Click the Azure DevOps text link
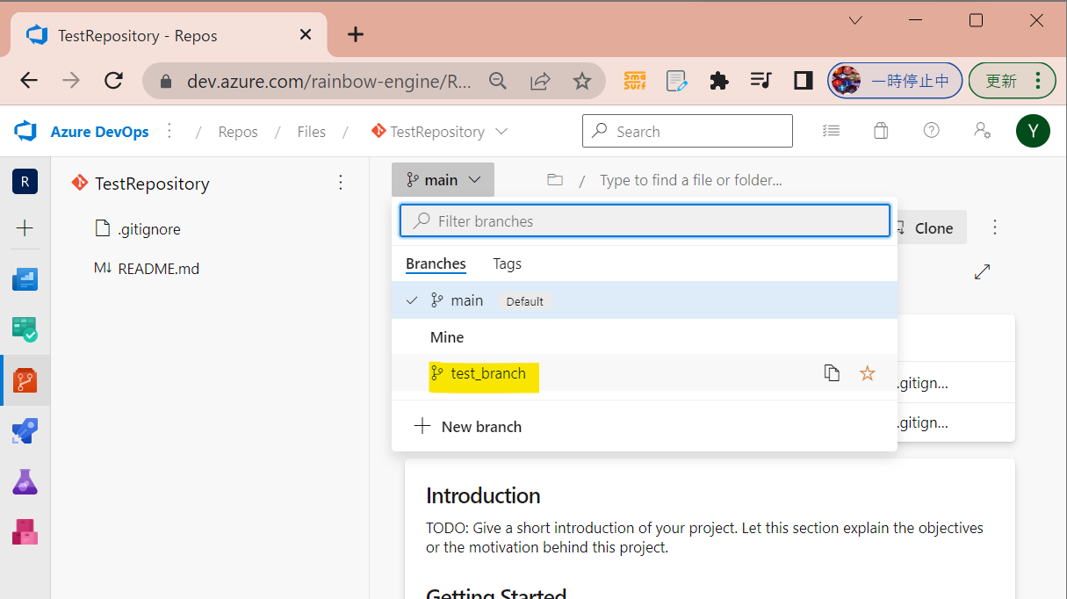The height and width of the screenshot is (599, 1067). [x=99, y=132]
